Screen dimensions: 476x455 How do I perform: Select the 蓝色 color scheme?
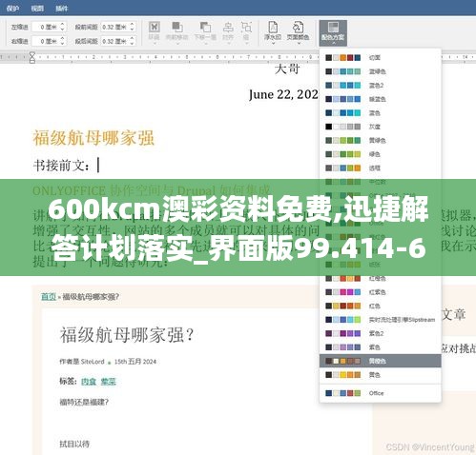[x=381, y=113]
